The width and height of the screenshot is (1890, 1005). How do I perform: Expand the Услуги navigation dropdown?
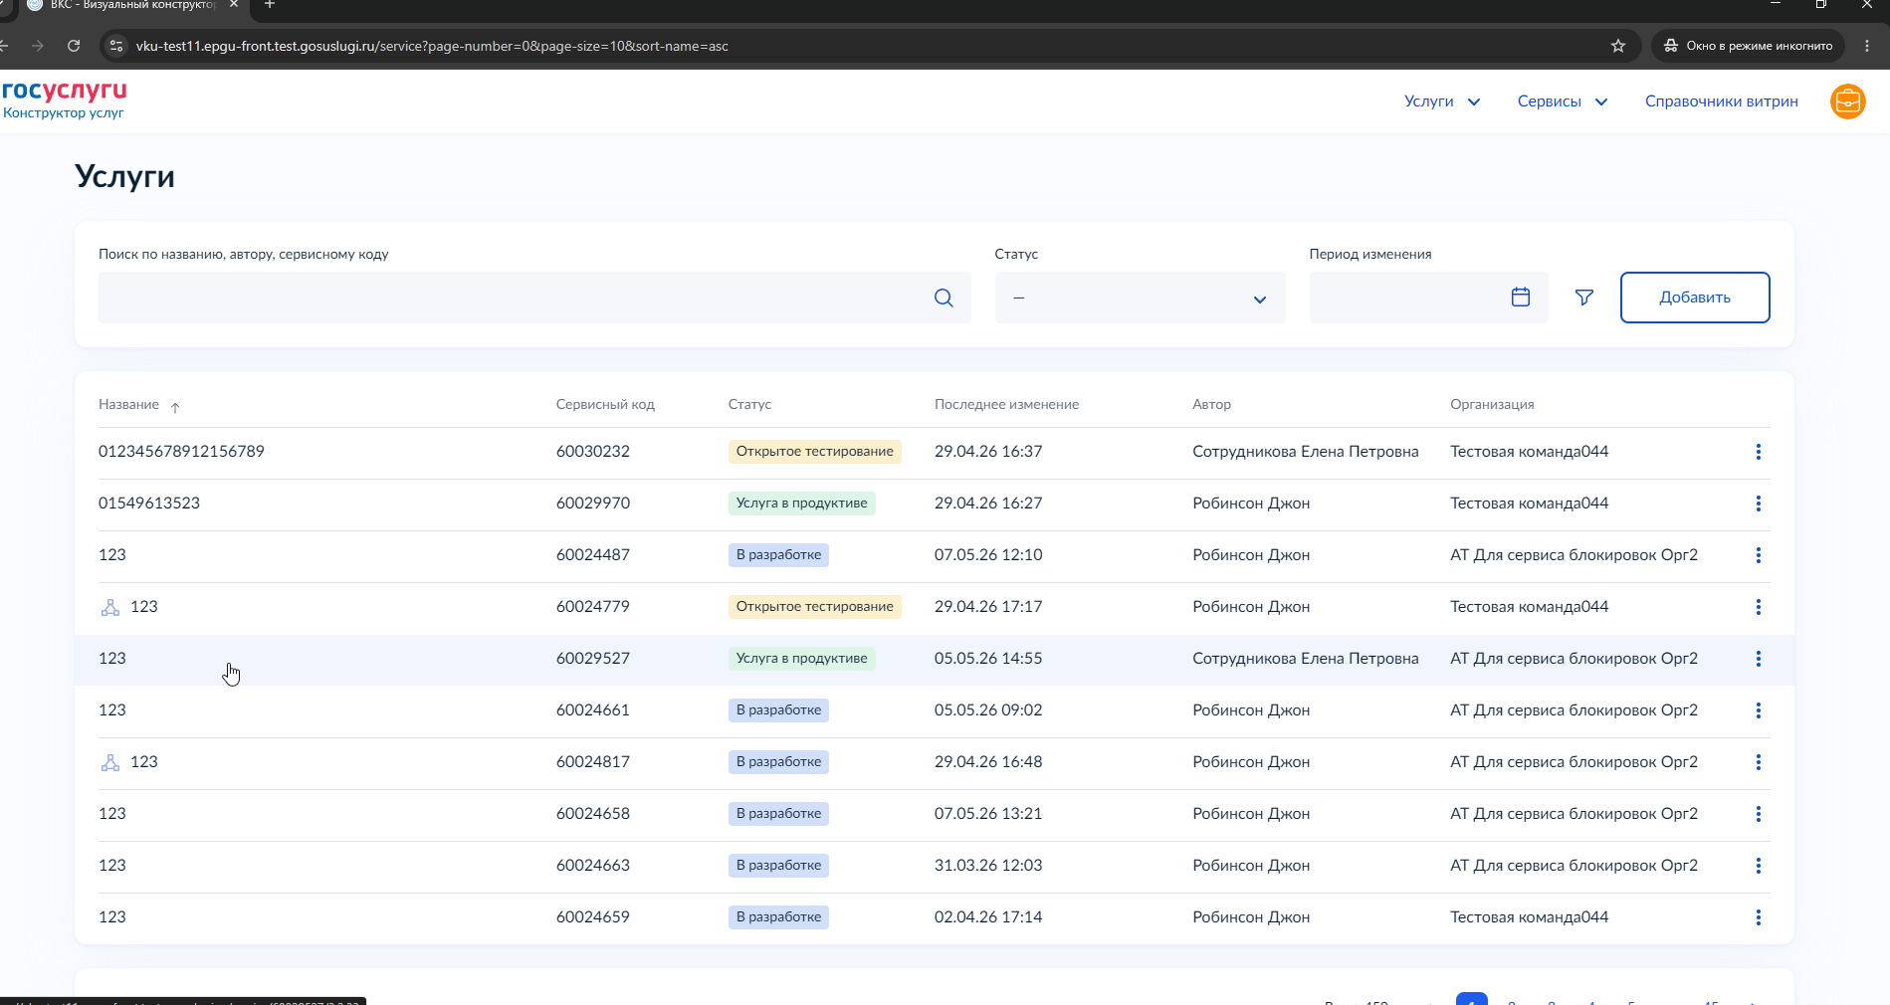click(x=1442, y=101)
